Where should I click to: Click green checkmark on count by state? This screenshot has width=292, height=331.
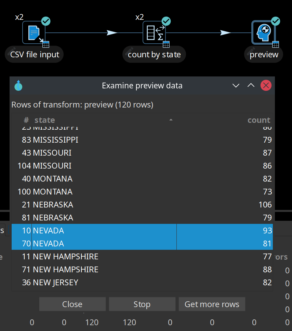(166, 21)
